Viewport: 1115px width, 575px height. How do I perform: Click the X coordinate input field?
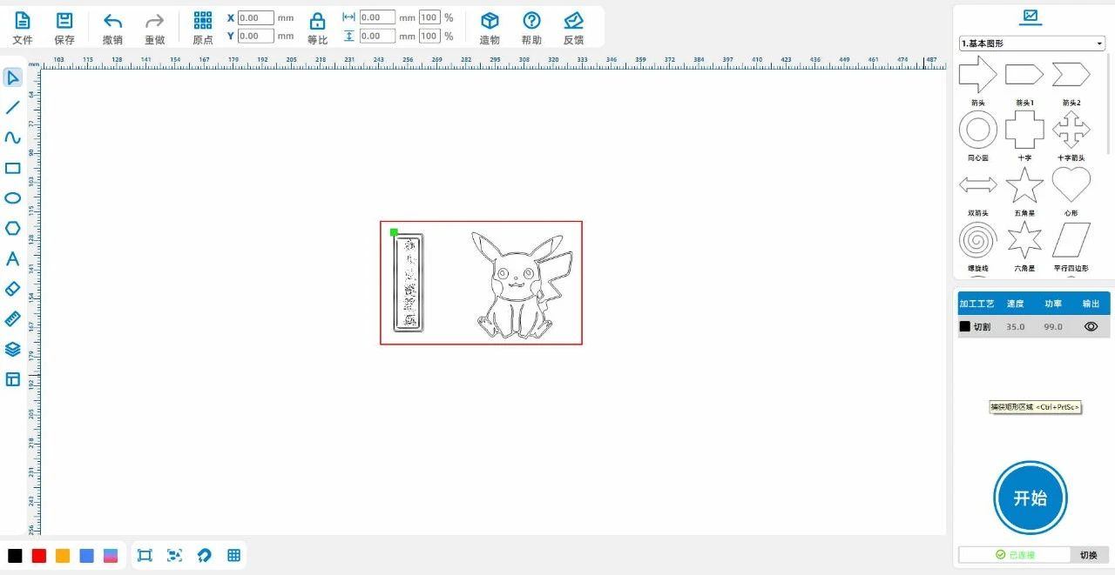(x=255, y=17)
